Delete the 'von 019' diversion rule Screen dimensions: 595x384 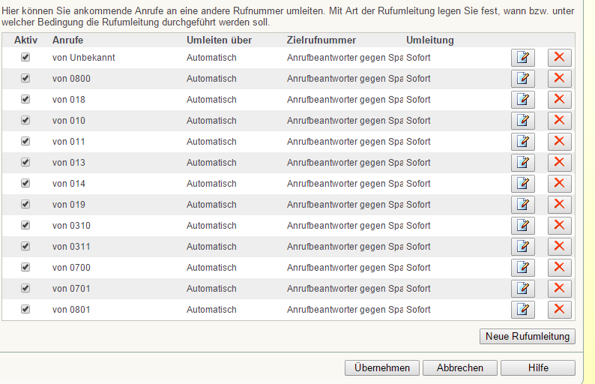click(559, 205)
